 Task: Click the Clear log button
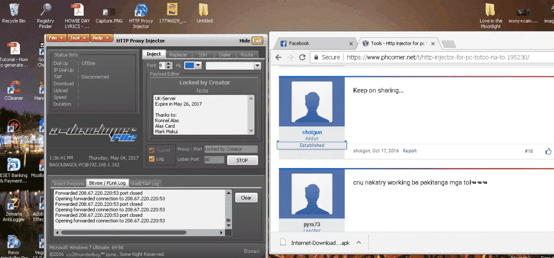coord(246,198)
